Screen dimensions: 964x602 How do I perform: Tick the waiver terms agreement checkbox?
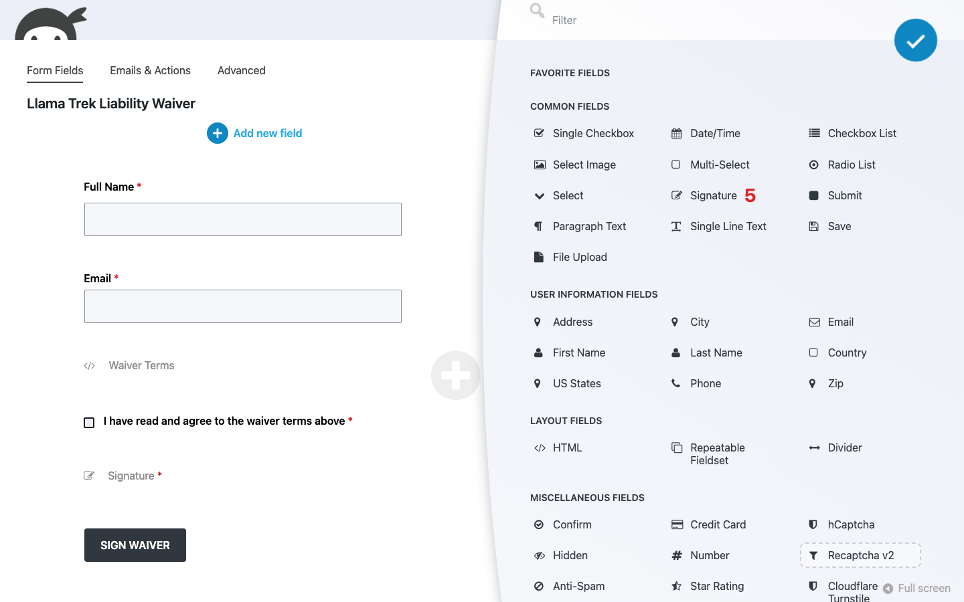(x=89, y=422)
